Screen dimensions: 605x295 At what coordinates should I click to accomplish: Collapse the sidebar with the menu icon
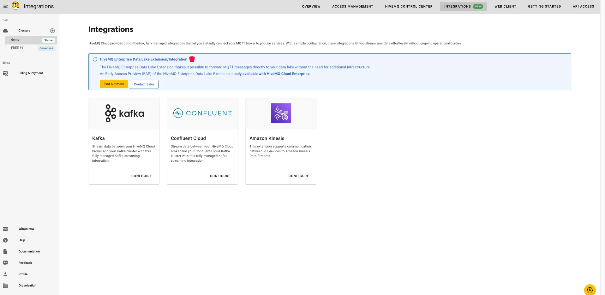pyautogui.click(x=5, y=6)
